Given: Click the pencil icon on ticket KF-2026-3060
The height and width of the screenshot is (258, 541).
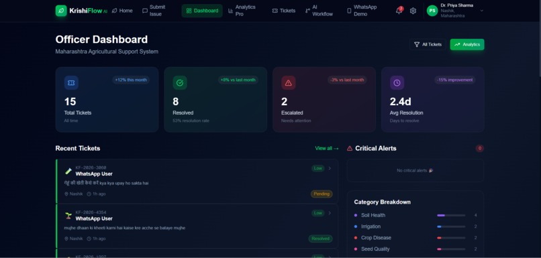Looking at the screenshot, I should point(68,171).
